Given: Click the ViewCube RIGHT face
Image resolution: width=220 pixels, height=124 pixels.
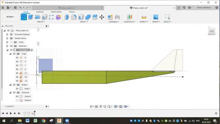Looking at the screenshot, I should 212,31.
